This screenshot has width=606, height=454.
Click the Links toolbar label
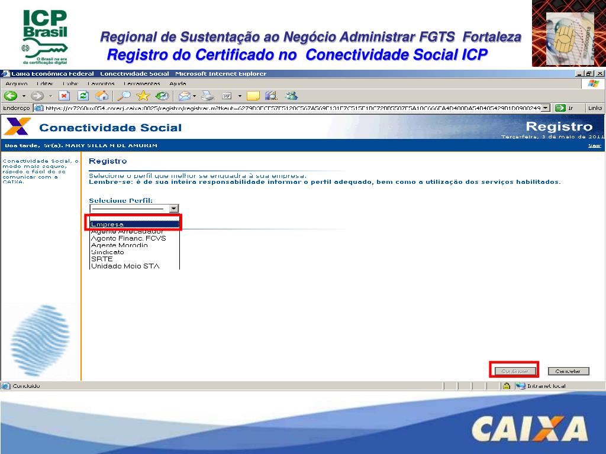click(595, 108)
